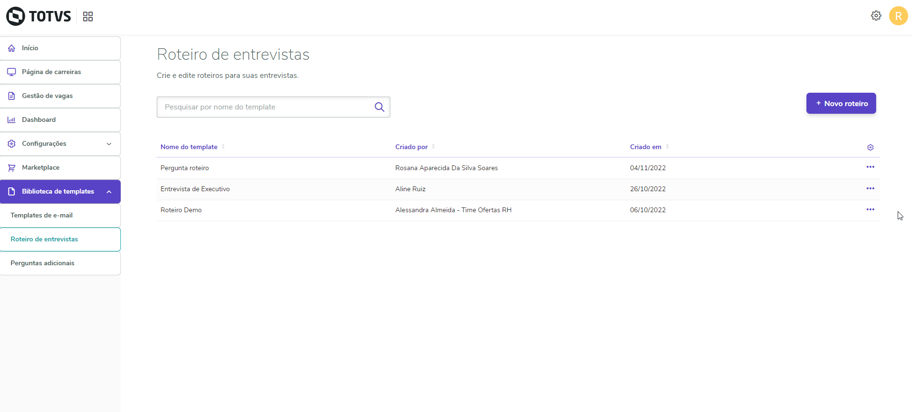Open the apps grid icon beside TOTVS logo
912x412 pixels.
pos(88,17)
